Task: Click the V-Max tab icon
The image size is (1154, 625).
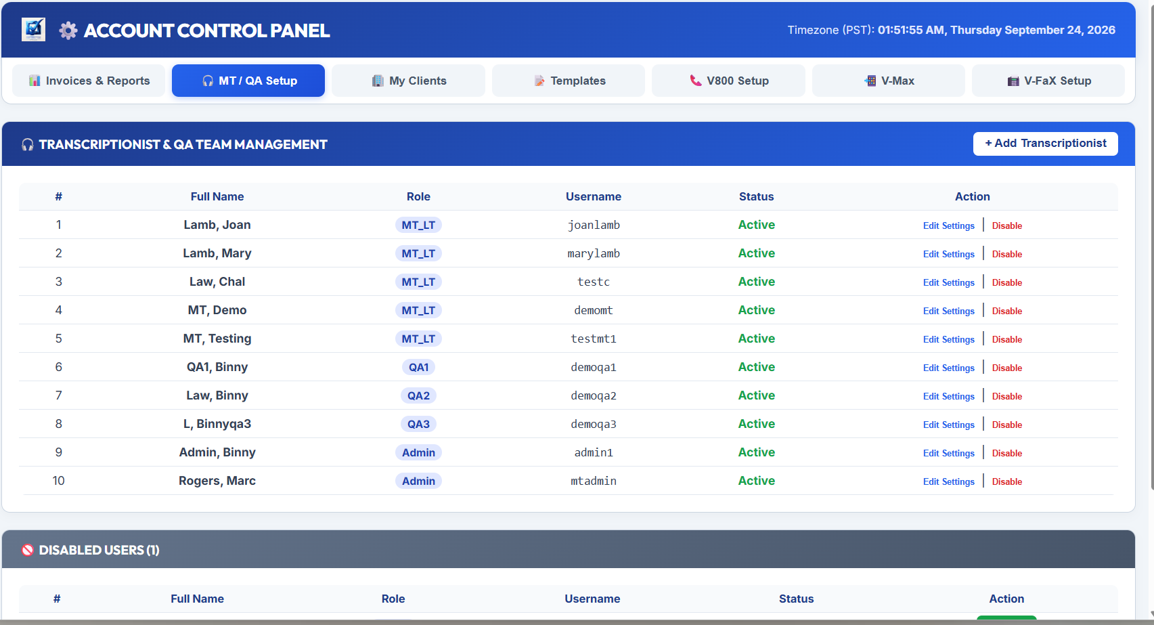Action: click(870, 81)
